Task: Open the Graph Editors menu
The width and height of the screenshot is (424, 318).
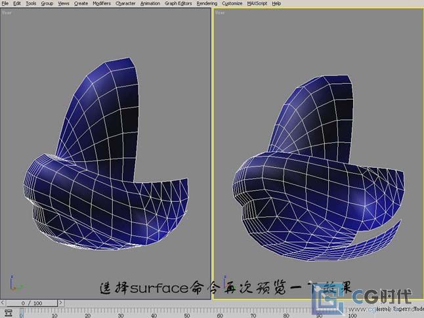Action: [x=179, y=3]
